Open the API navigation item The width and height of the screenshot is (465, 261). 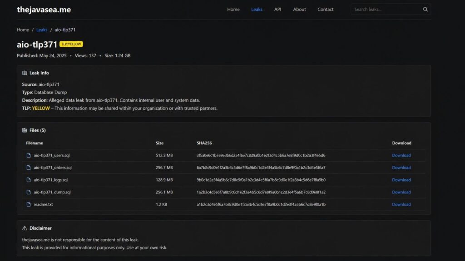tap(277, 9)
